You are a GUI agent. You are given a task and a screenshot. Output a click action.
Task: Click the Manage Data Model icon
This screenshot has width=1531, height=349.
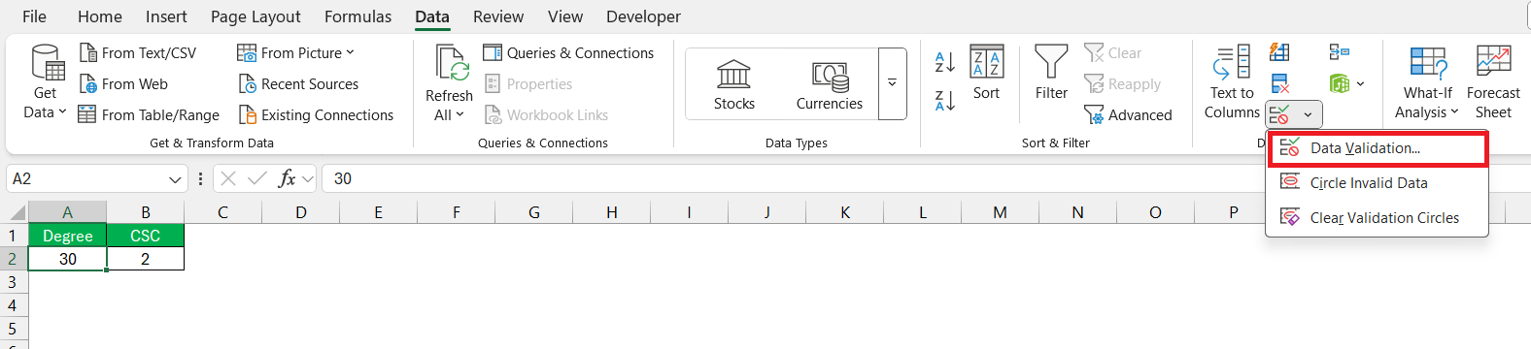coord(1340,84)
